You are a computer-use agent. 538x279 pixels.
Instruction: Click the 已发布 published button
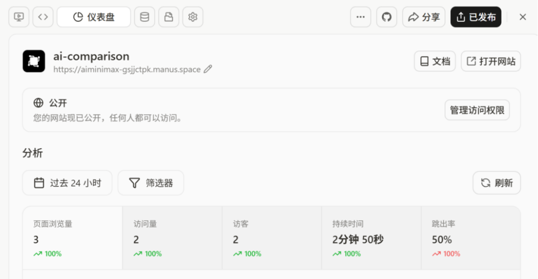(476, 17)
